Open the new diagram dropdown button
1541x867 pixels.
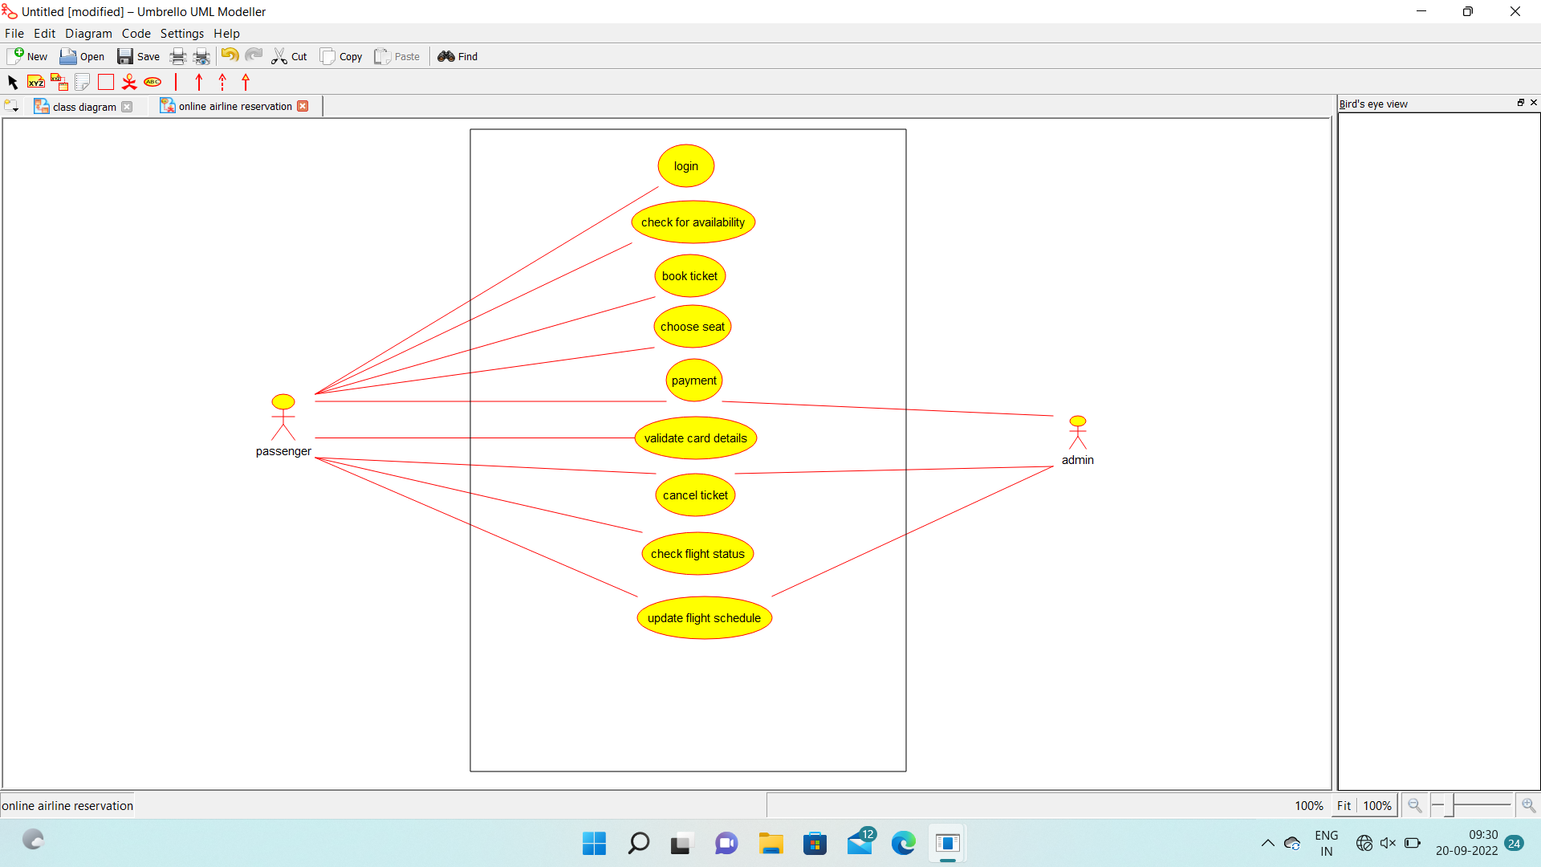click(x=11, y=106)
